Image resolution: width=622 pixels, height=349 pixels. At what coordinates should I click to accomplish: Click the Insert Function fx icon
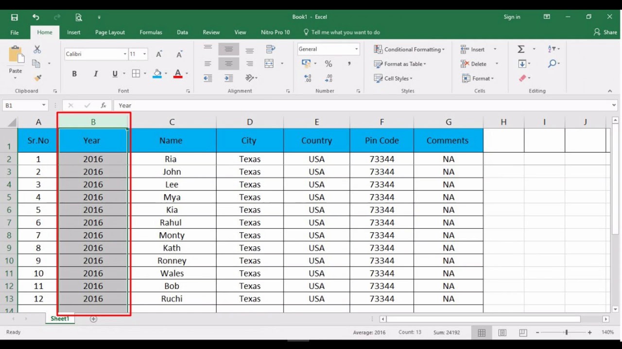coord(104,105)
